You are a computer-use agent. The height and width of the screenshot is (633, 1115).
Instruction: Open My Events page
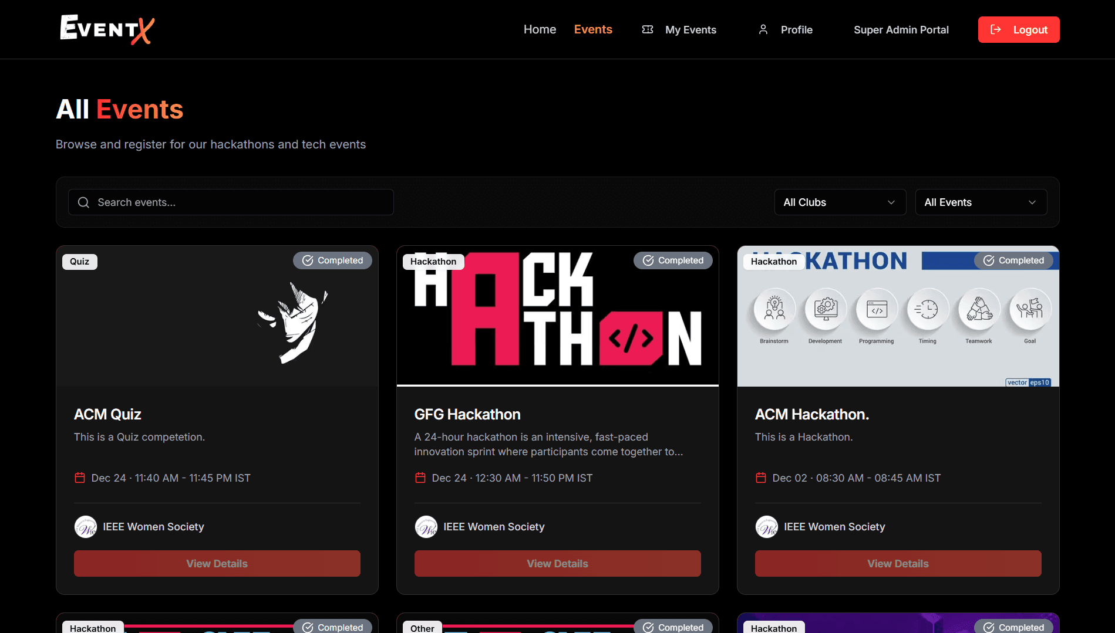[679, 29]
